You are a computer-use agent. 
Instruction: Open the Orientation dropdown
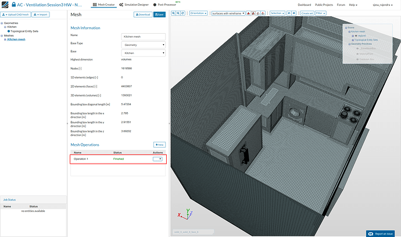(198, 12)
